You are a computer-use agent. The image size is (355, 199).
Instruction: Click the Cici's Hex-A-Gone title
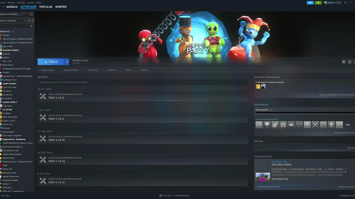pyautogui.click(x=282, y=165)
